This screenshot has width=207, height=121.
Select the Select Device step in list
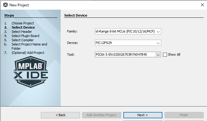[23, 27]
